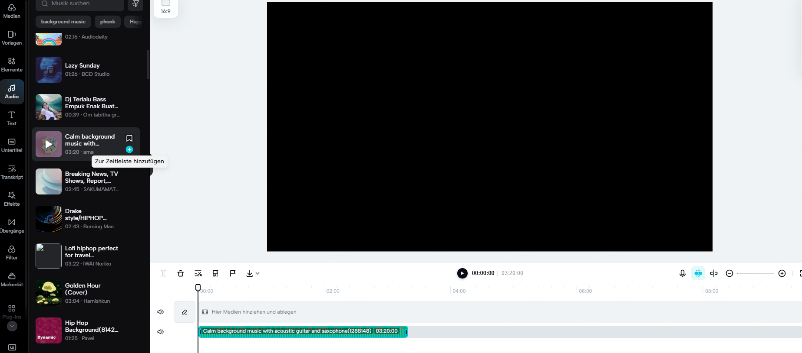Click the split preview axis icon
This screenshot has width=802, height=353.
click(x=714, y=273)
